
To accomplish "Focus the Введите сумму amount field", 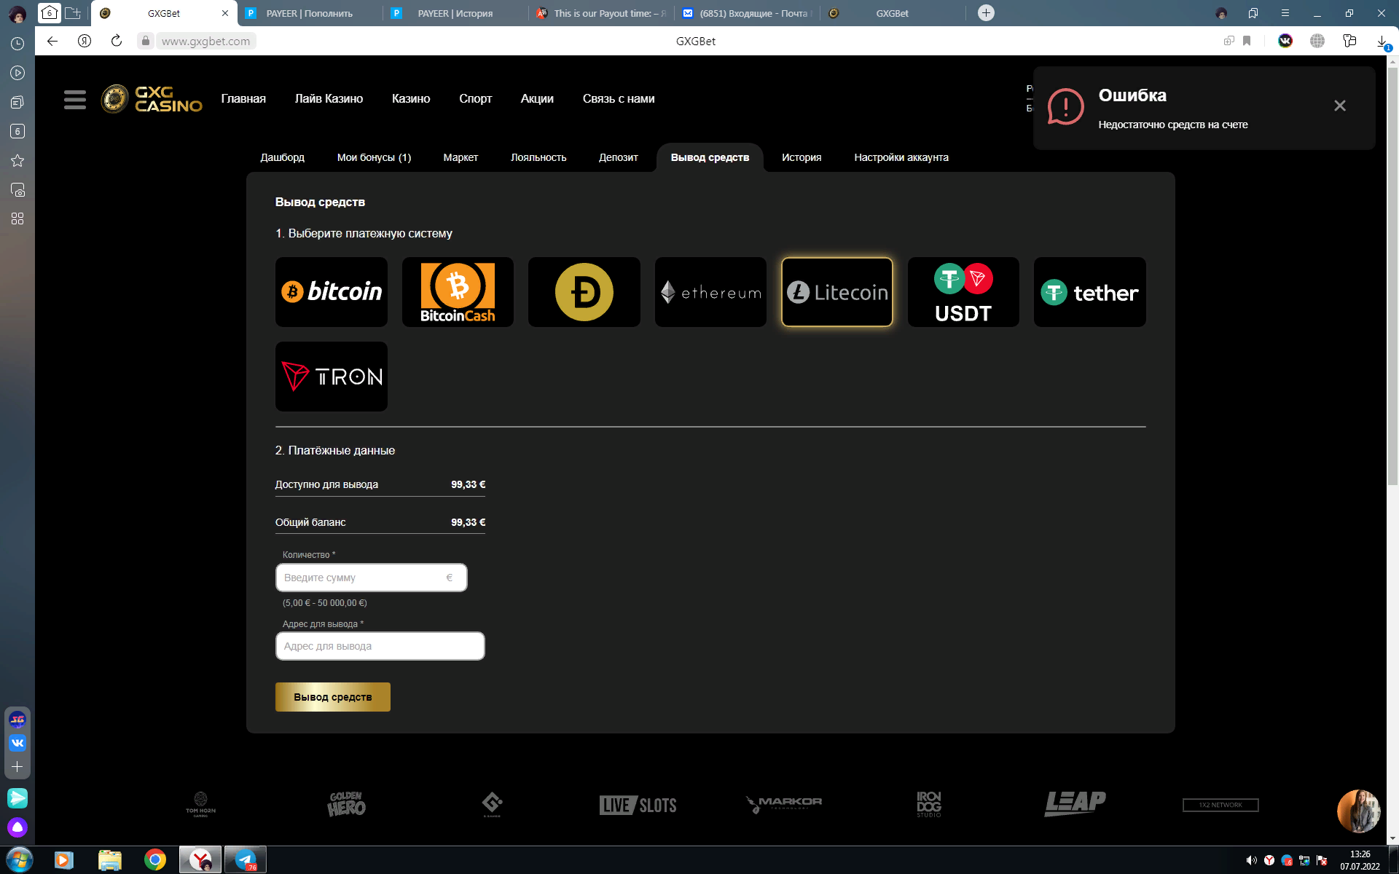I will [372, 578].
